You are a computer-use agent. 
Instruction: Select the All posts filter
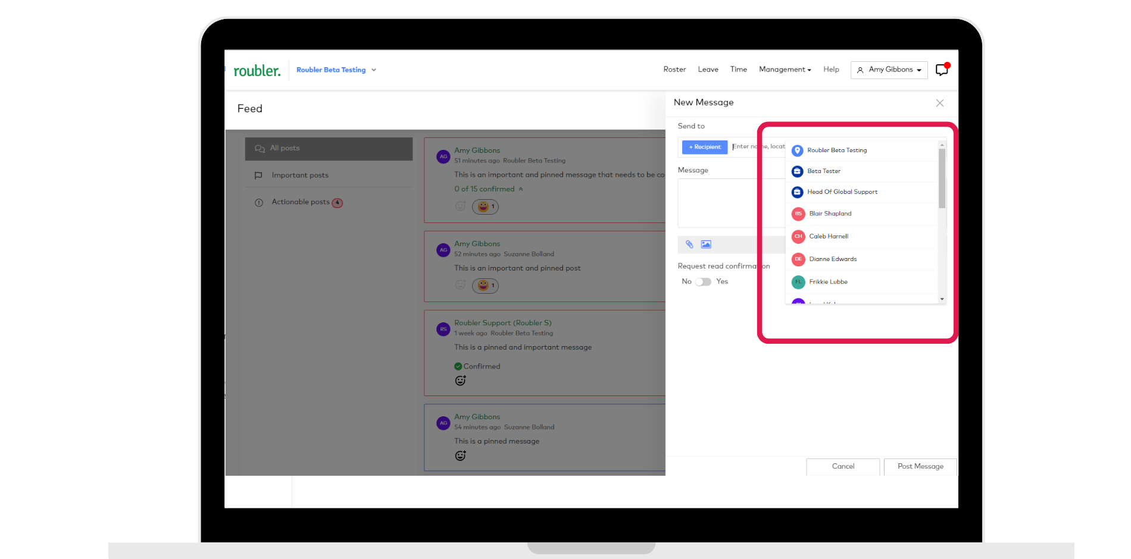coord(329,149)
